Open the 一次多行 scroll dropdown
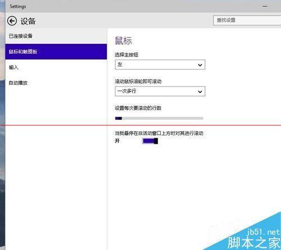Viewport: 281px width, 250px height. 160,91
